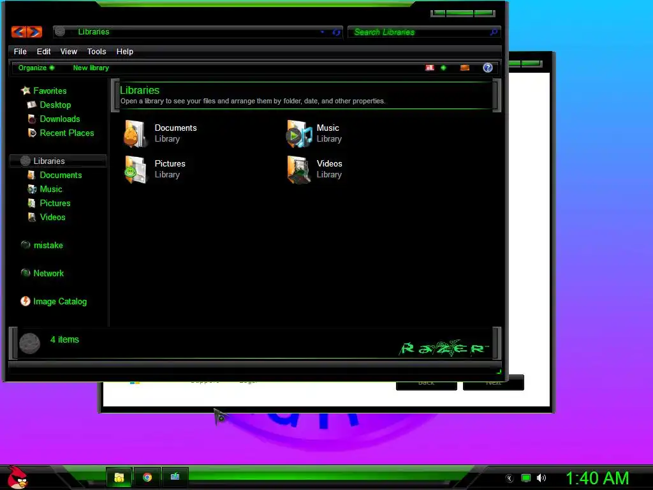Select Favorites in the navigation pane
The width and height of the screenshot is (653, 490).
50,91
